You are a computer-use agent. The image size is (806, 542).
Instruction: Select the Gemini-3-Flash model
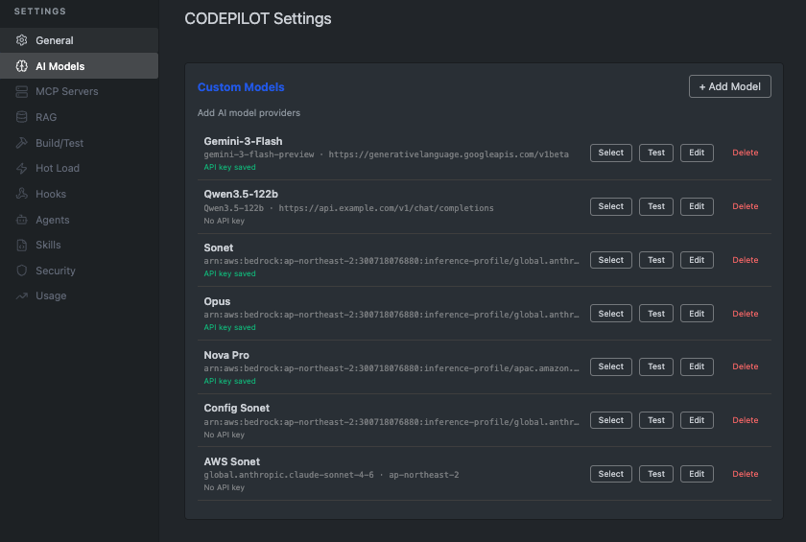click(610, 153)
